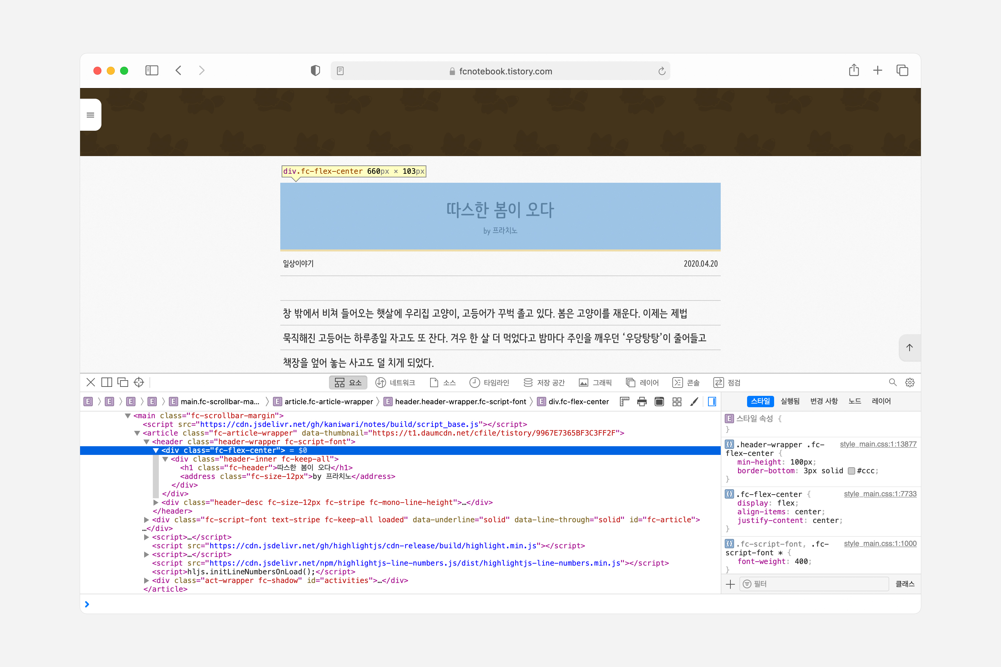This screenshot has width=1001, height=667.
Task: Activate the element inspection crosshair tool
Action: pos(139,382)
